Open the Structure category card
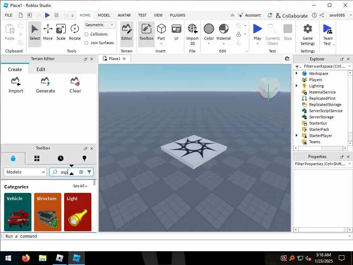The width and height of the screenshot is (353, 265). coord(48,212)
